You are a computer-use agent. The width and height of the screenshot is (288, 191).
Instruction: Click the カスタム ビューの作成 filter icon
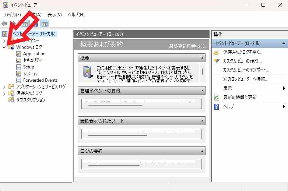click(217, 61)
